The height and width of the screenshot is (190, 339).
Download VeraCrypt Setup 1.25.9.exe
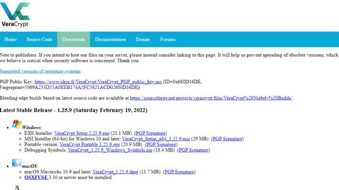click(x=82, y=133)
